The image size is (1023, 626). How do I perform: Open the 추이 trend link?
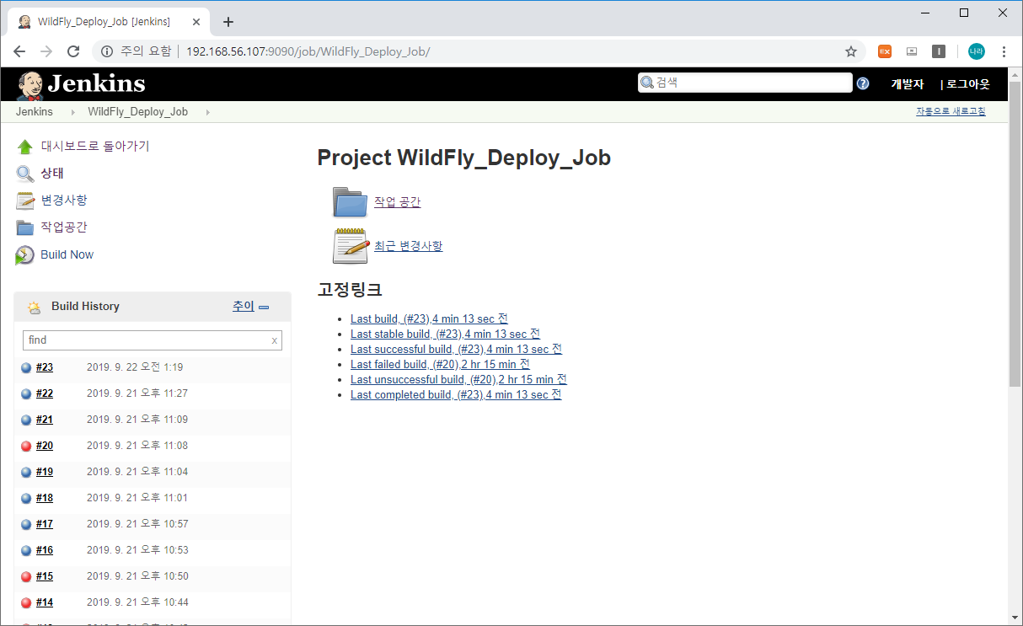(x=244, y=307)
